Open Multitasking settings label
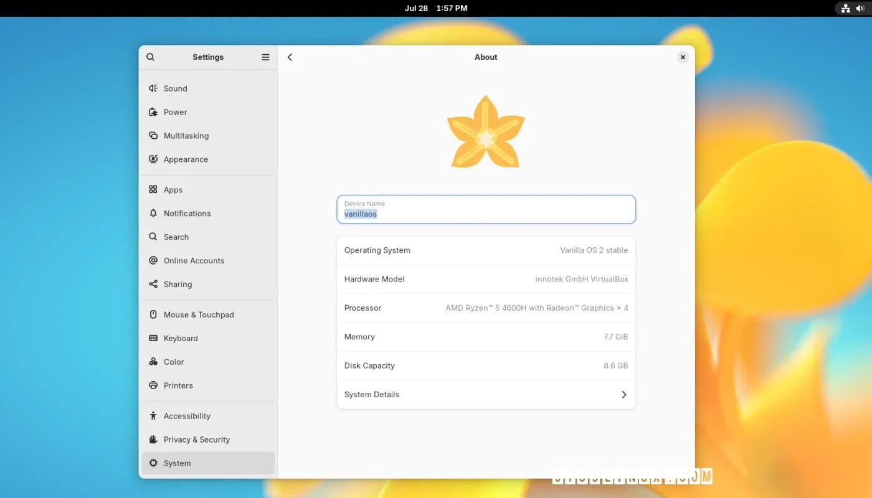 tap(186, 136)
